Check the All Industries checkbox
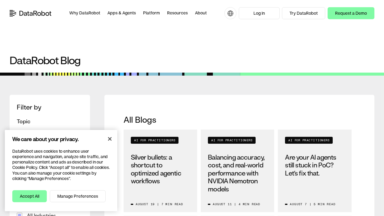The height and width of the screenshot is (216, 384). pos(19,215)
